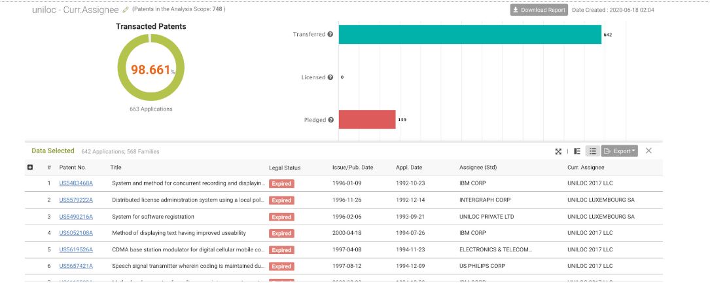Open the Export dropdown
710x292 pixels.
tap(620, 151)
